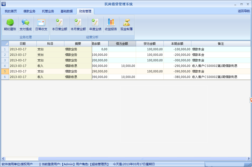Select the 现金帐簿 icon

[x=127, y=25]
